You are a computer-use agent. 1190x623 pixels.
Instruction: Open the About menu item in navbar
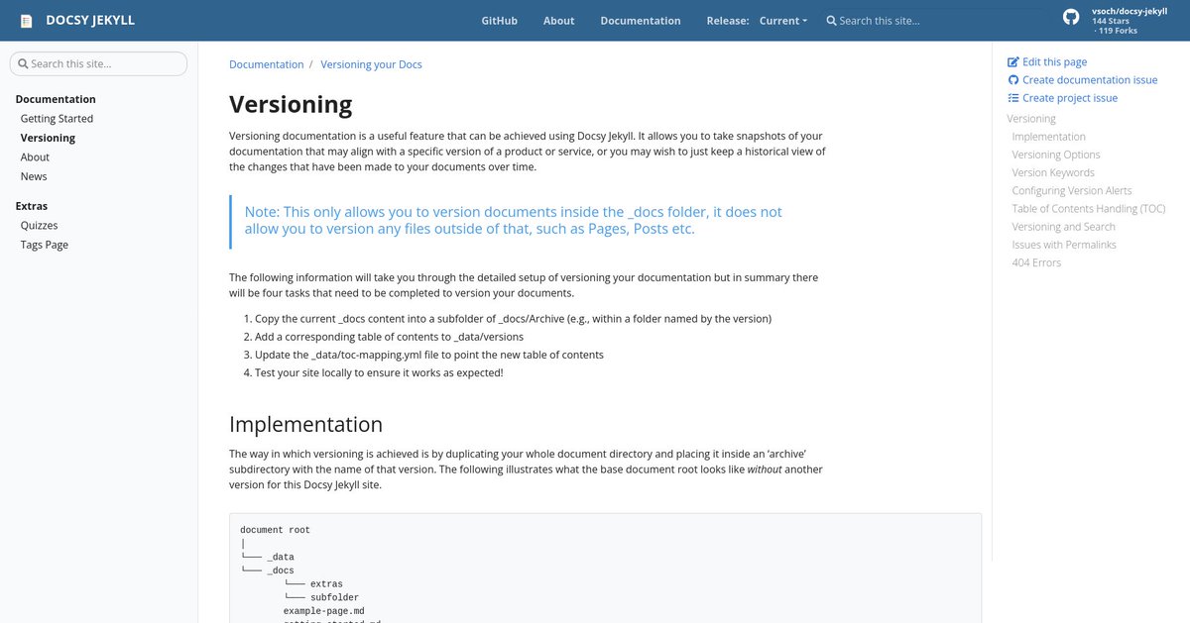(x=559, y=21)
